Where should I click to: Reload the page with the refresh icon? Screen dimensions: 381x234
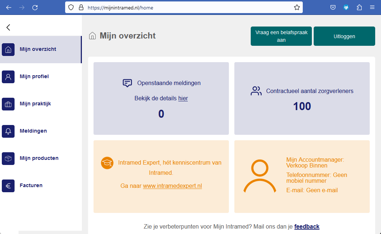click(x=35, y=8)
